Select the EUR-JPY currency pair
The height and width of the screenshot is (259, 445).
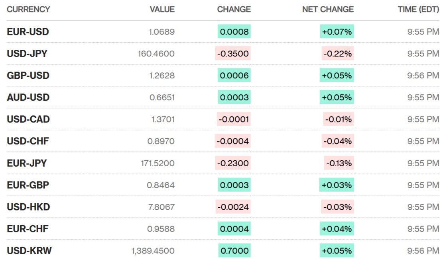(x=26, y=163)
